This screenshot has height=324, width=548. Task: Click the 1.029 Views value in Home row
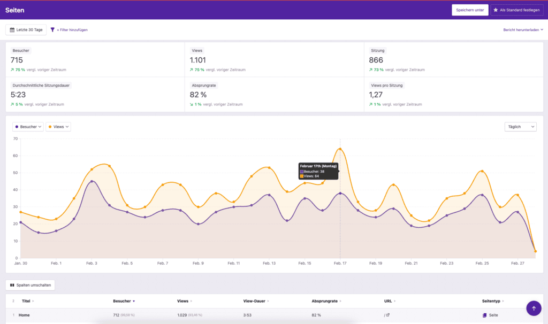[x=182, y=315]
